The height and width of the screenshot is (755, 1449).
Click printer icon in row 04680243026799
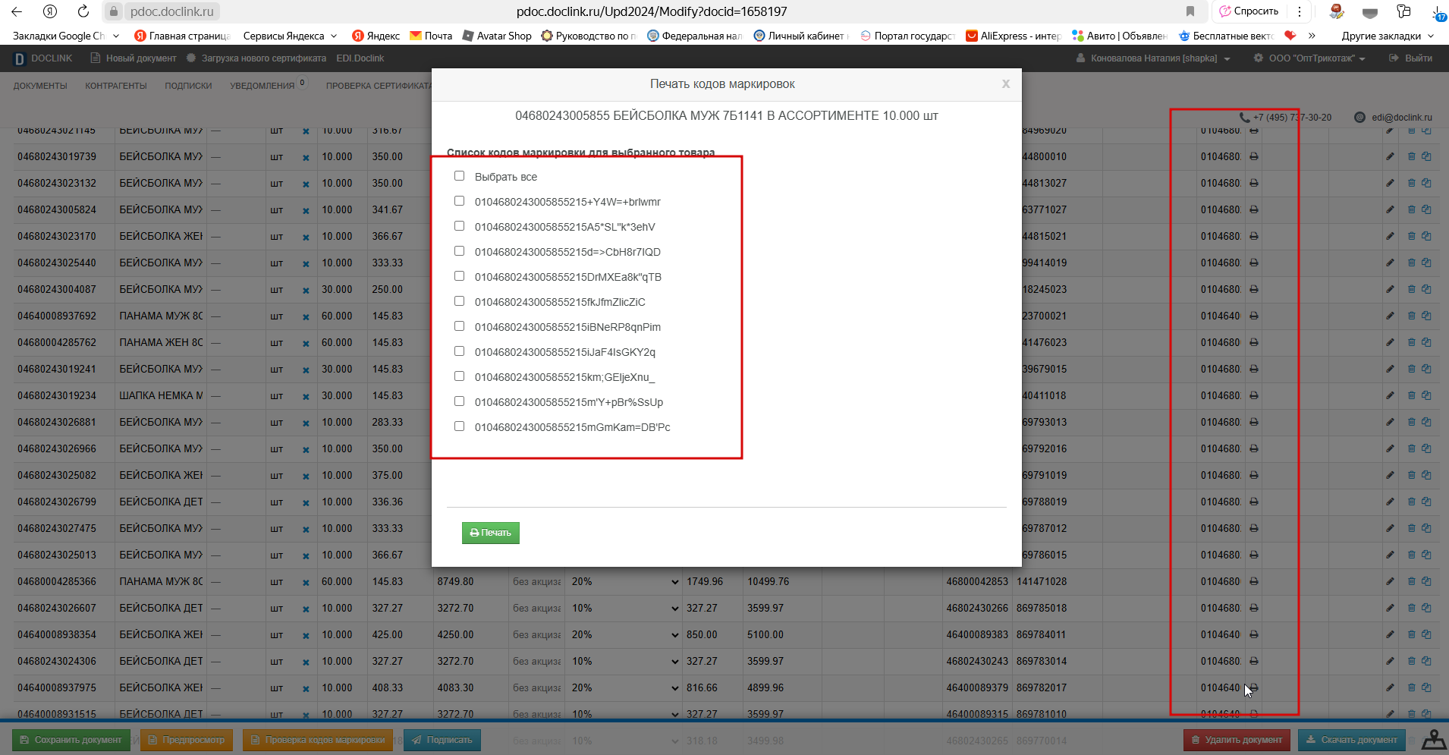(x=1254, y=502)
